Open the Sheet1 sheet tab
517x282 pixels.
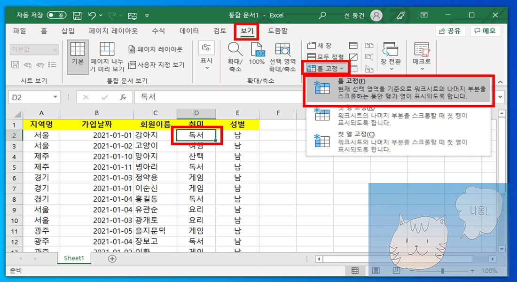tap(74, 258)
